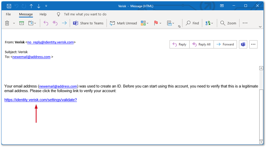Click the message vertical scrollbar thumb

(261, 114)
